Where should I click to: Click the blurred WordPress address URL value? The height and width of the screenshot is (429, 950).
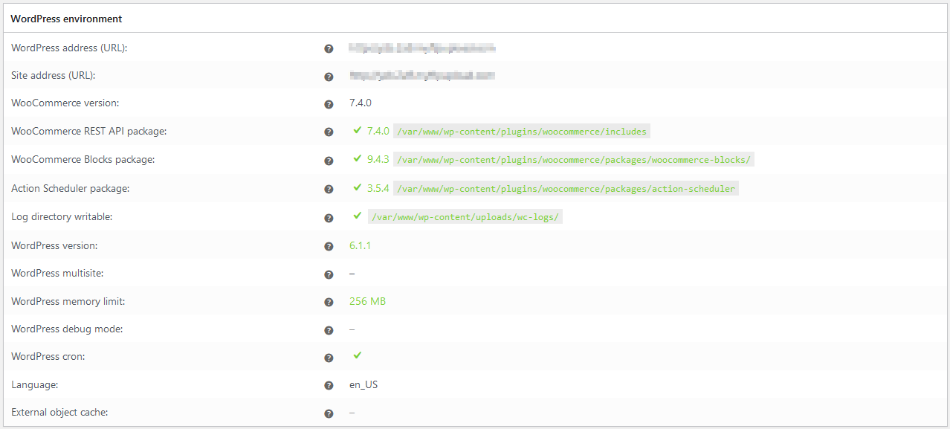coord(422,48)
